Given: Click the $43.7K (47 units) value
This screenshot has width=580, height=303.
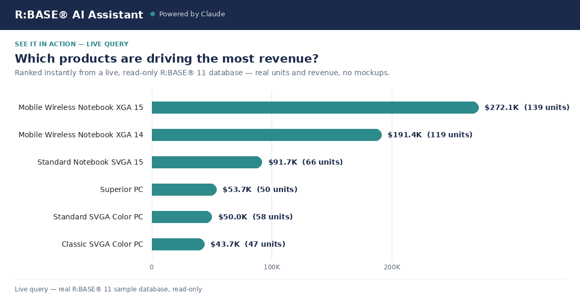Looking at the screenshot, I should 248,244.
